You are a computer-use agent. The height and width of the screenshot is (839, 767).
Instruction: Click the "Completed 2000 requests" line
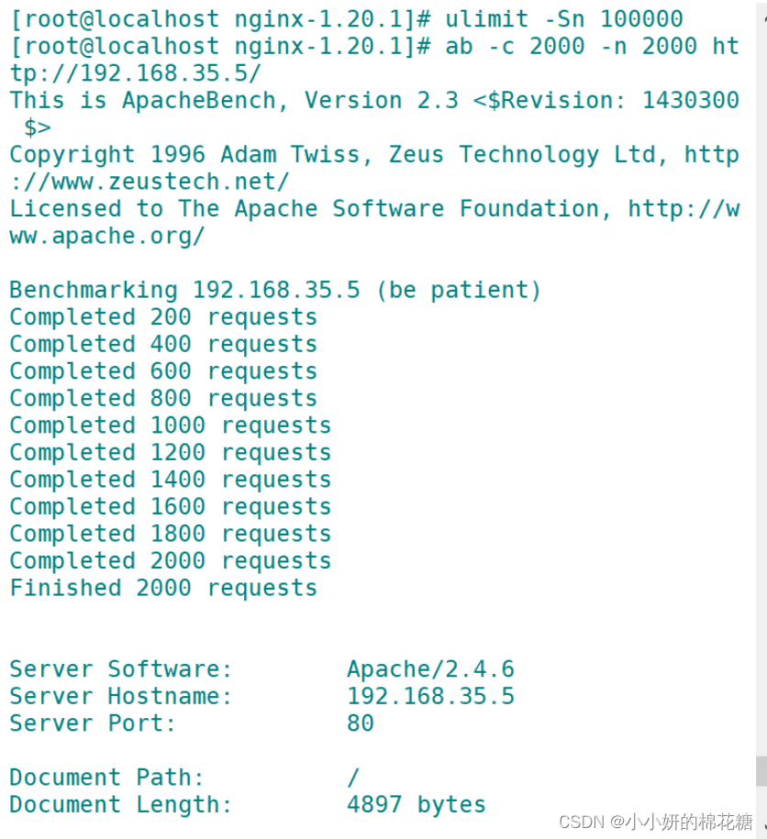tap(170, 561)
